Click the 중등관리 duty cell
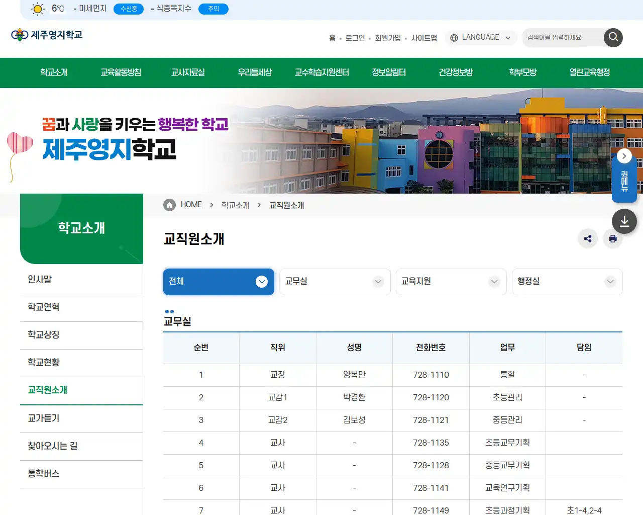 point(507,420)
